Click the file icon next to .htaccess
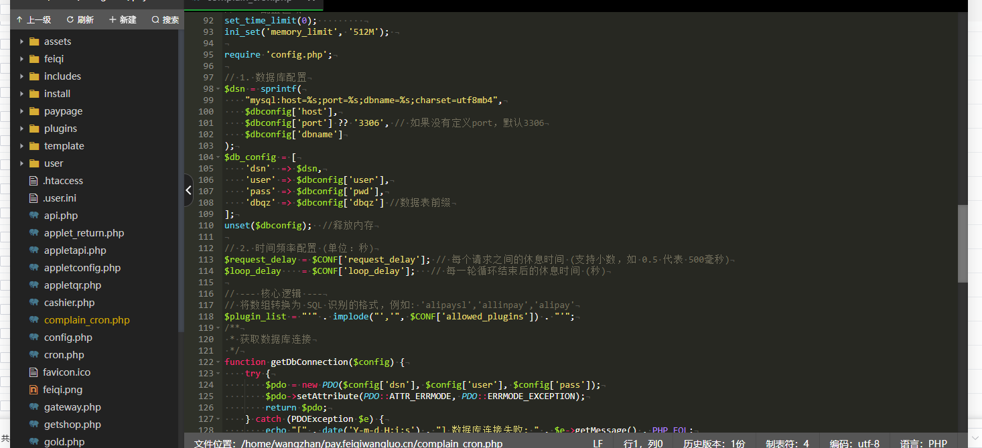Viewport: 982px width, 448px height. click(x=33, y=181)
